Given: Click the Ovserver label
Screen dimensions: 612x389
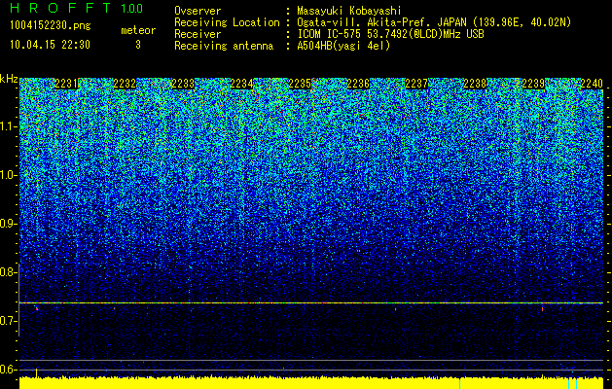Looking at the screenshot, I should point(198,11).
